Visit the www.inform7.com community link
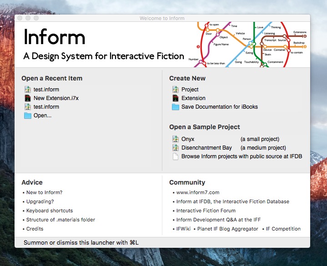Viewport: 327px width, 266px height. [198, 192]
